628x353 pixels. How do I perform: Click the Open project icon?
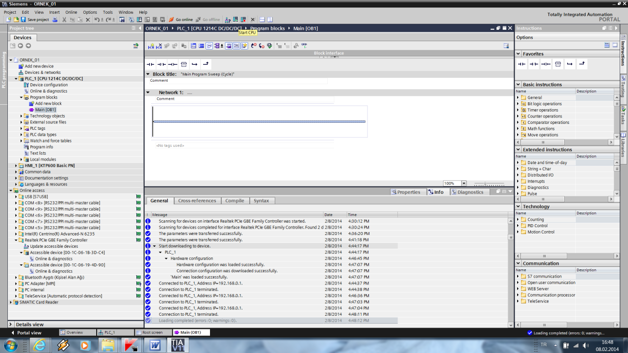pyautogui.click(x=16, y=20)
